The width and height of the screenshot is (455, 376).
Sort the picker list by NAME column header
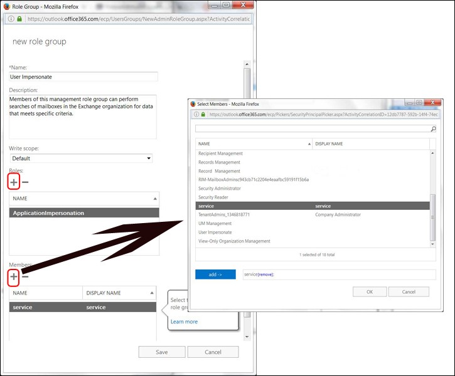tap(254, 144)
